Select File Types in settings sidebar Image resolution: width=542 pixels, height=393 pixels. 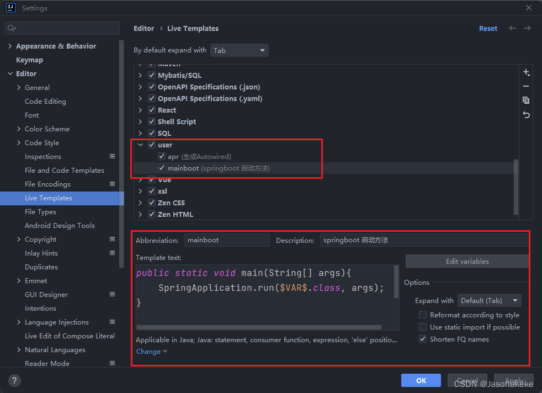tap(40, 212)
